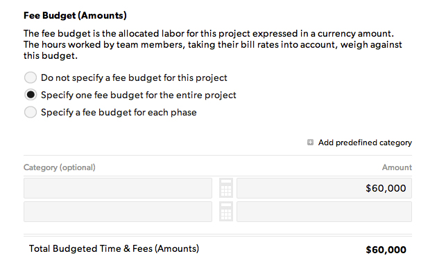Viewport: 437px width, 267px height.
Task: Focus the second empty Category input field
Action: click(118, 212)
